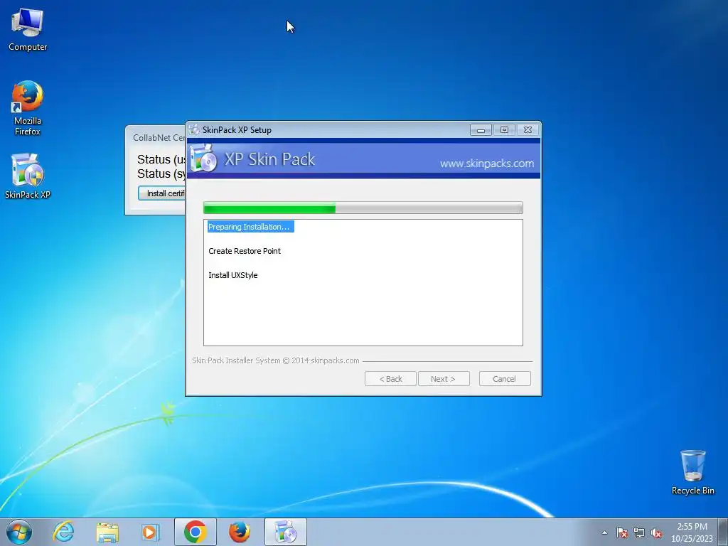Select the SkinPack setup taskbar button
The width and height of the screenshot is (728, 546).
[x=286, y=532]
